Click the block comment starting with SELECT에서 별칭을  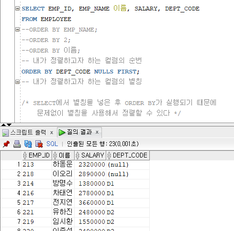point(119,108)
